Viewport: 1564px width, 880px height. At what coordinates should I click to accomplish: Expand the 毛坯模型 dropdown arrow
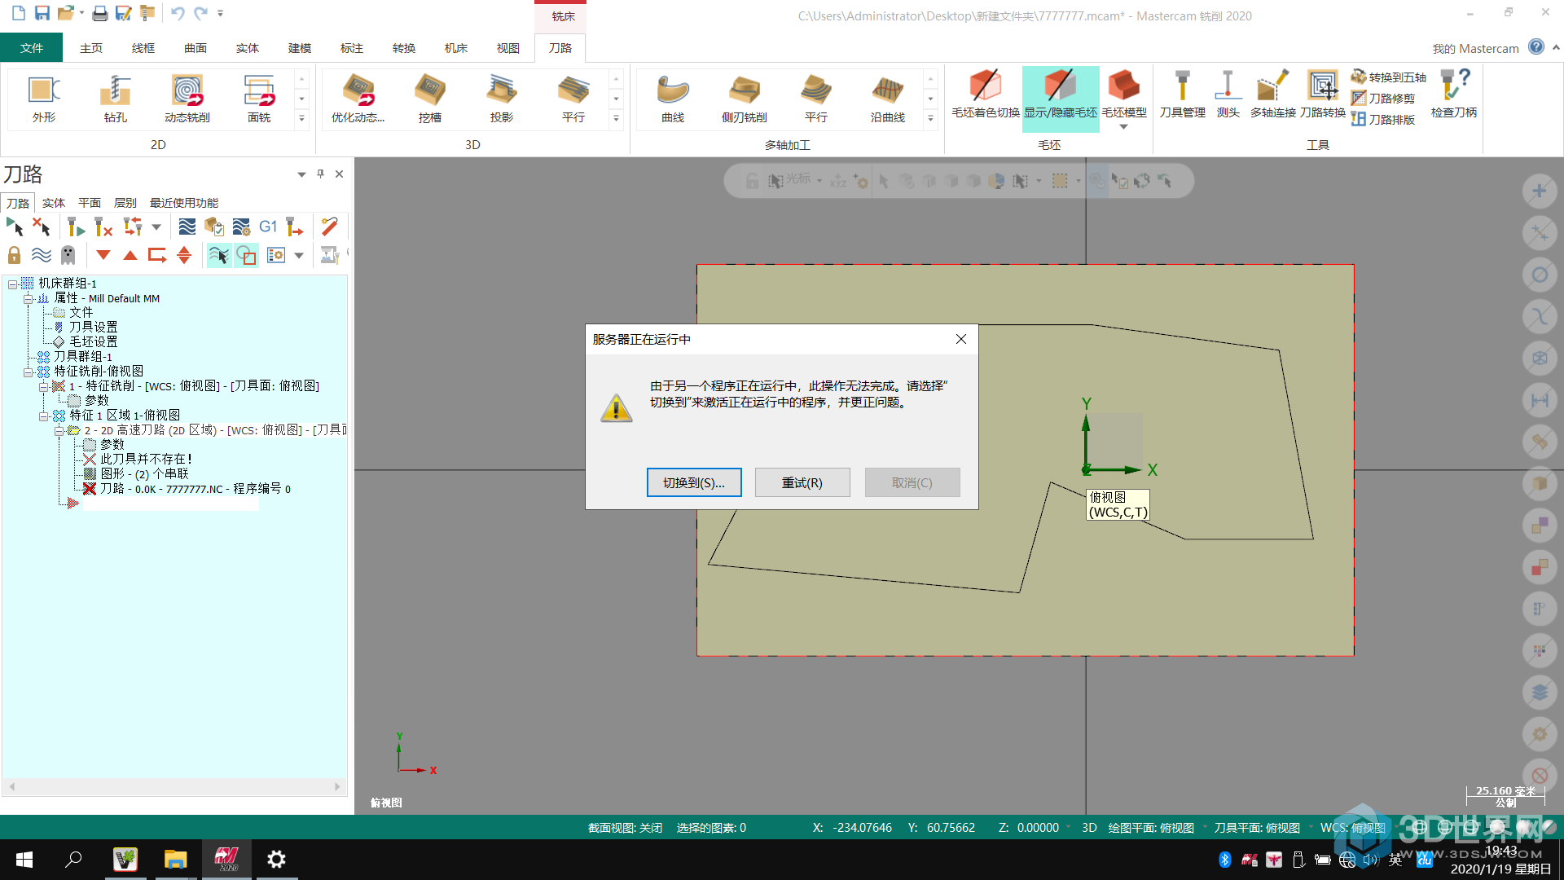click(x=1123, y=126)
